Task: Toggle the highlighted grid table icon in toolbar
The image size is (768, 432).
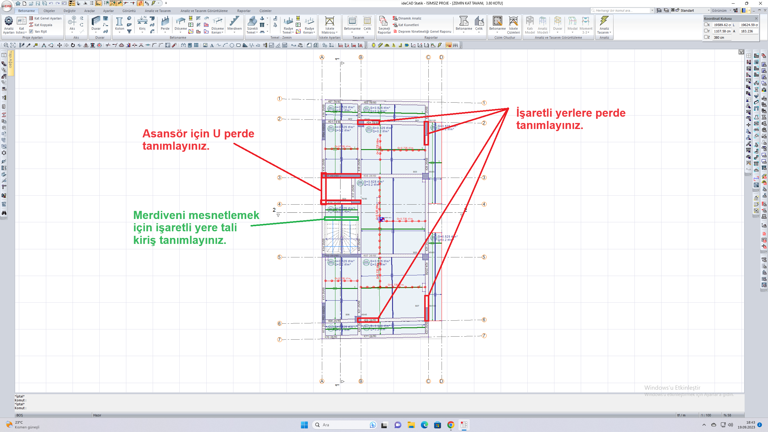Action: point(449,45)
